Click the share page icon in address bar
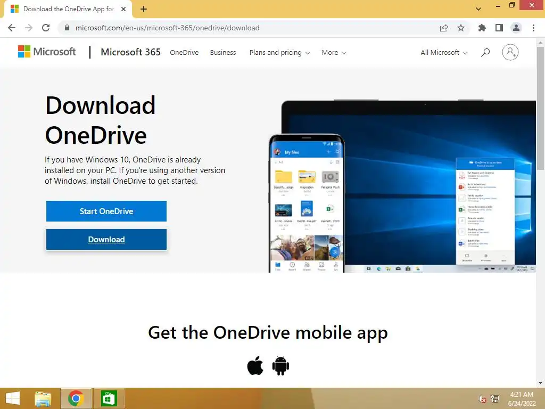545x409 pixels. (444, 28)
